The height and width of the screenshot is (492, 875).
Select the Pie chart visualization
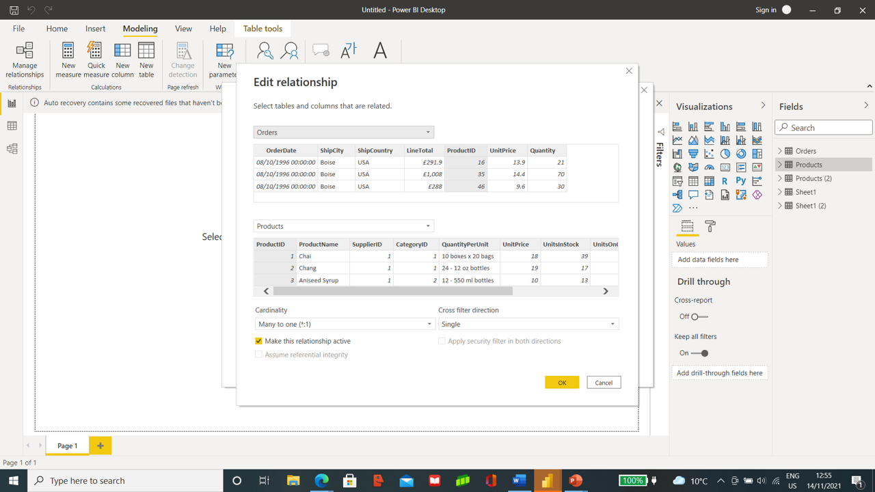725,154
